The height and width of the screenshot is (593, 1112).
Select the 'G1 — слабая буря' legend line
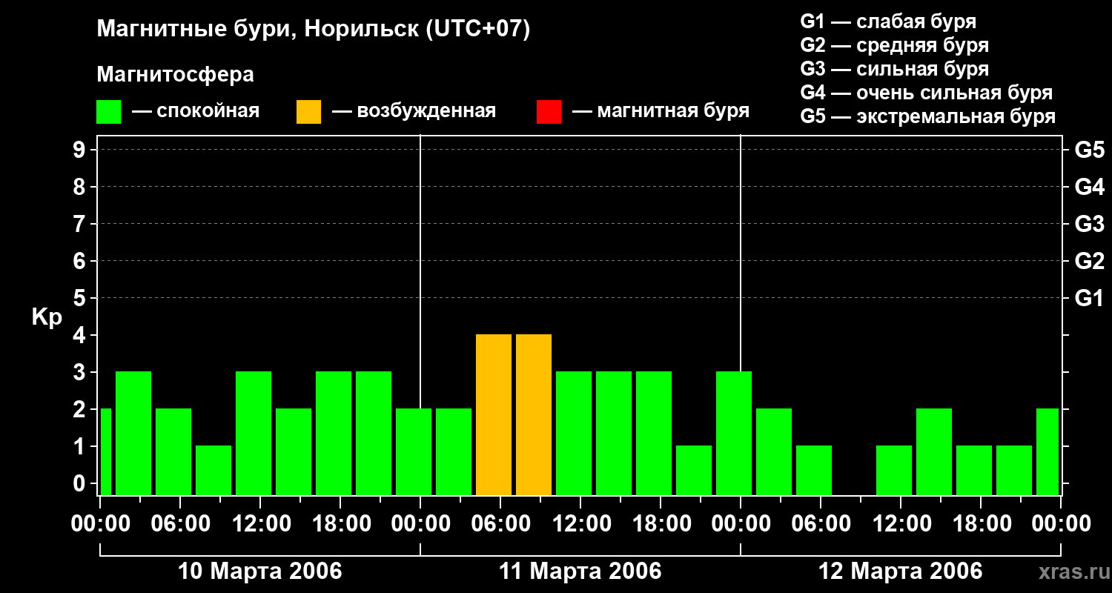tap(888, 21)
